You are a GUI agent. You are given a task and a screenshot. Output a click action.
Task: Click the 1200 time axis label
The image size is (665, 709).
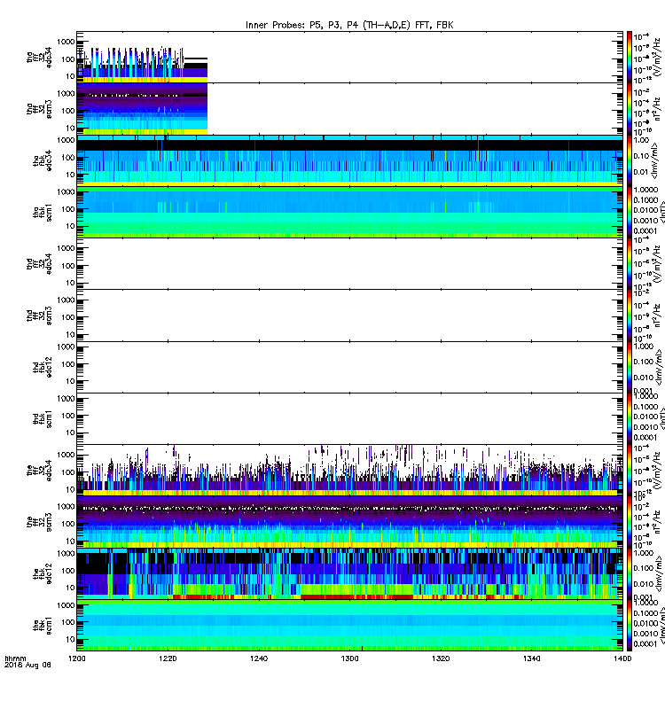pos(76,658)
